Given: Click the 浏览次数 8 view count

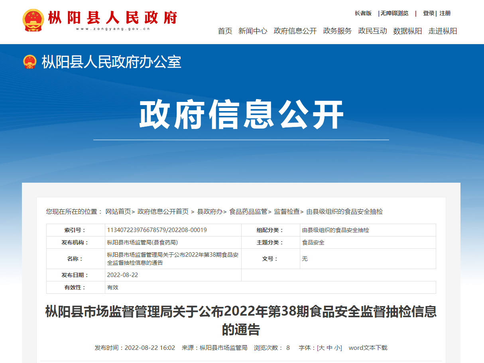Looking at the screenshot, I should [272, 347].
